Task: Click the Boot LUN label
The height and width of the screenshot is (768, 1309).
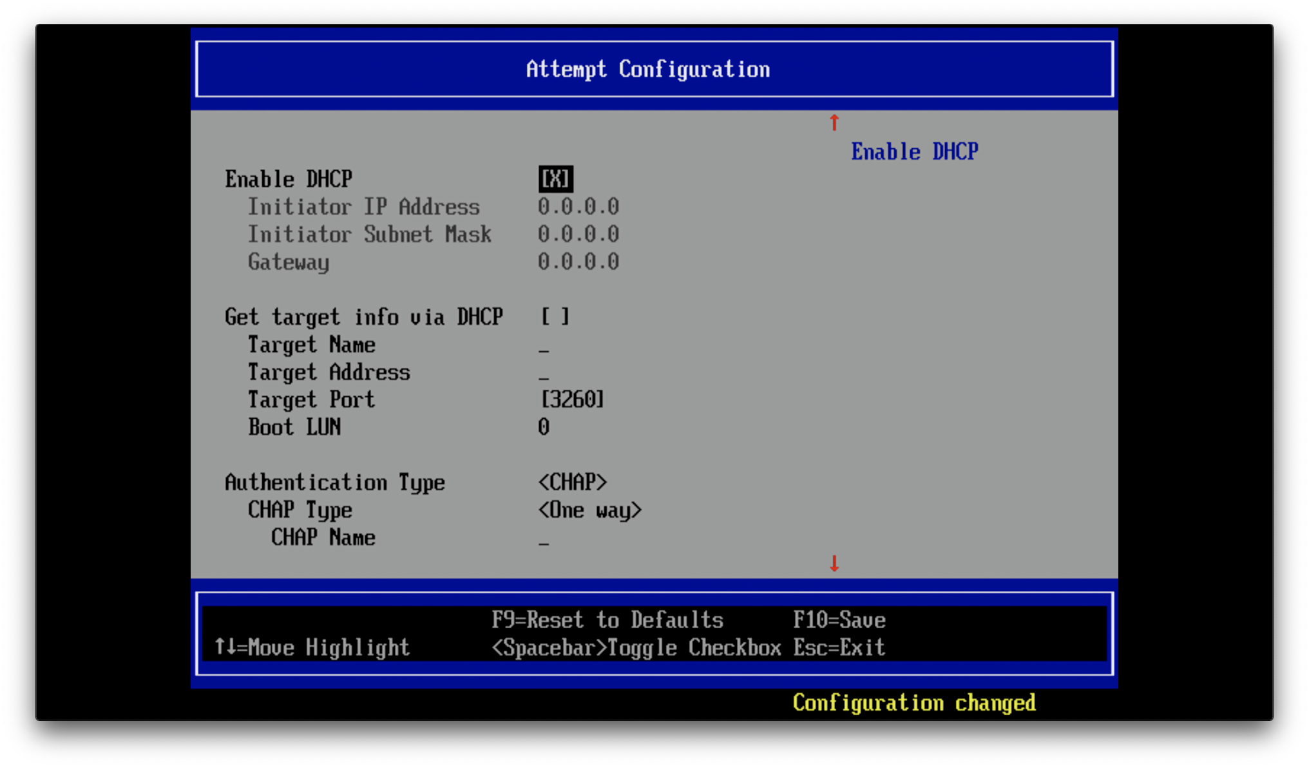Action: point(294,427)
